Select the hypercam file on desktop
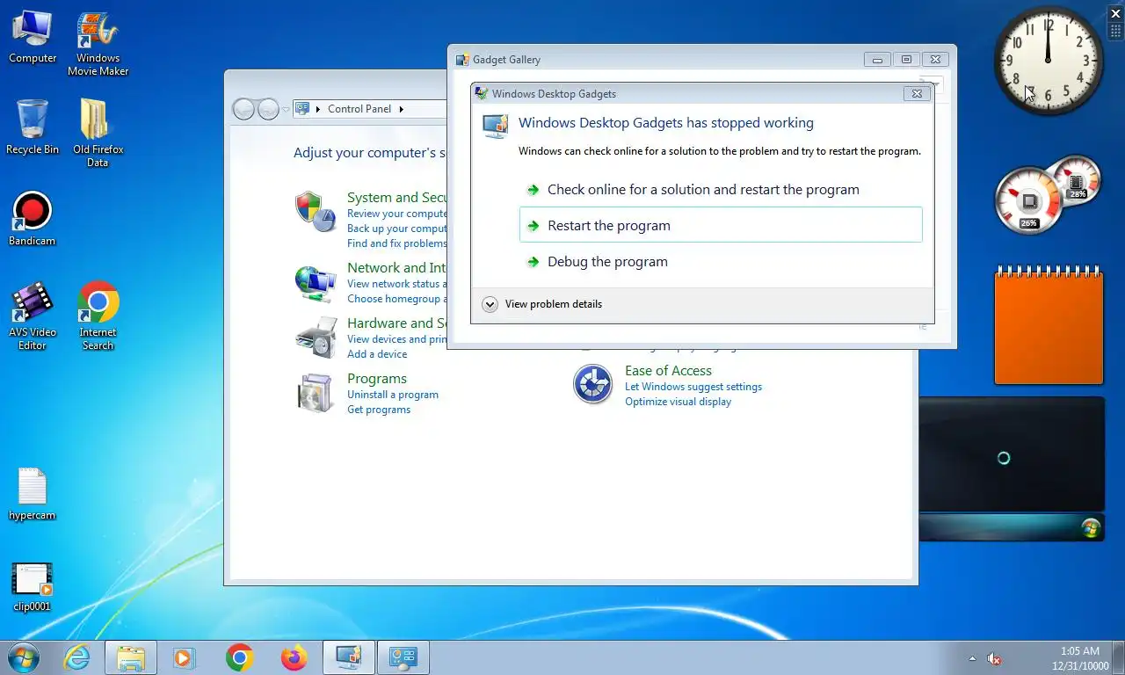Screen dimensions: 1125x675 33,494
